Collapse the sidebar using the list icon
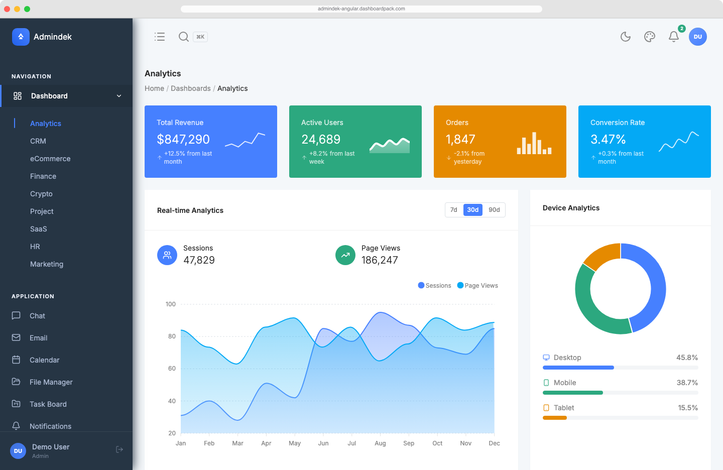Screen dimensions: 723x470 (x=159, y=36)
